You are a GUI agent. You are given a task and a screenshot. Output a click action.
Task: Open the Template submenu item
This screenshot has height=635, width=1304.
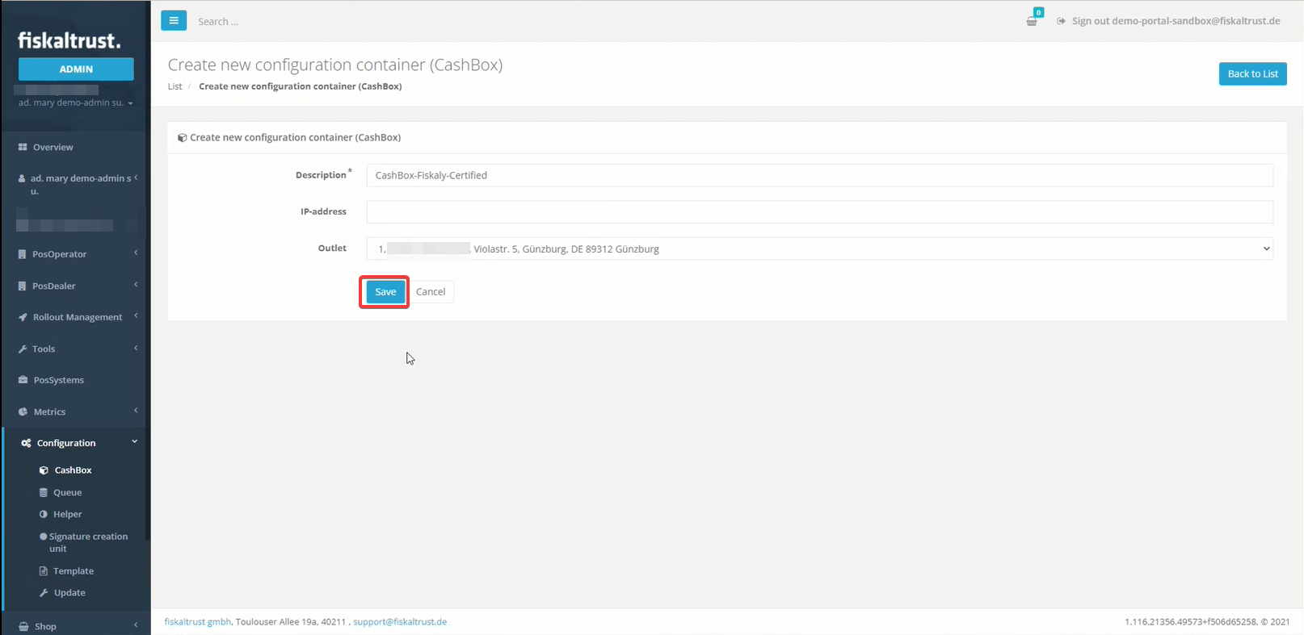point(73,571)
